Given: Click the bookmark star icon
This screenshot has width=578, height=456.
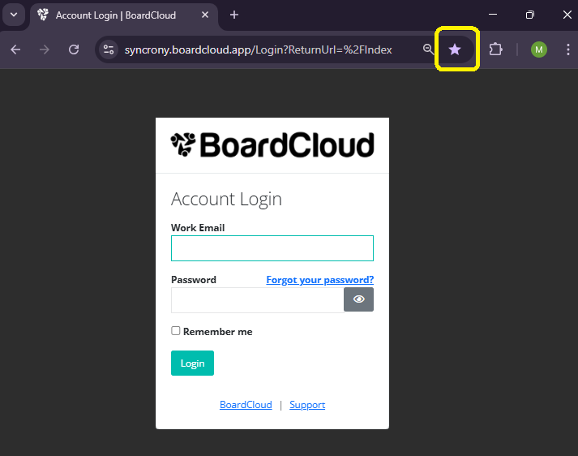Looking at the screenshot, I should click(455, 49).
